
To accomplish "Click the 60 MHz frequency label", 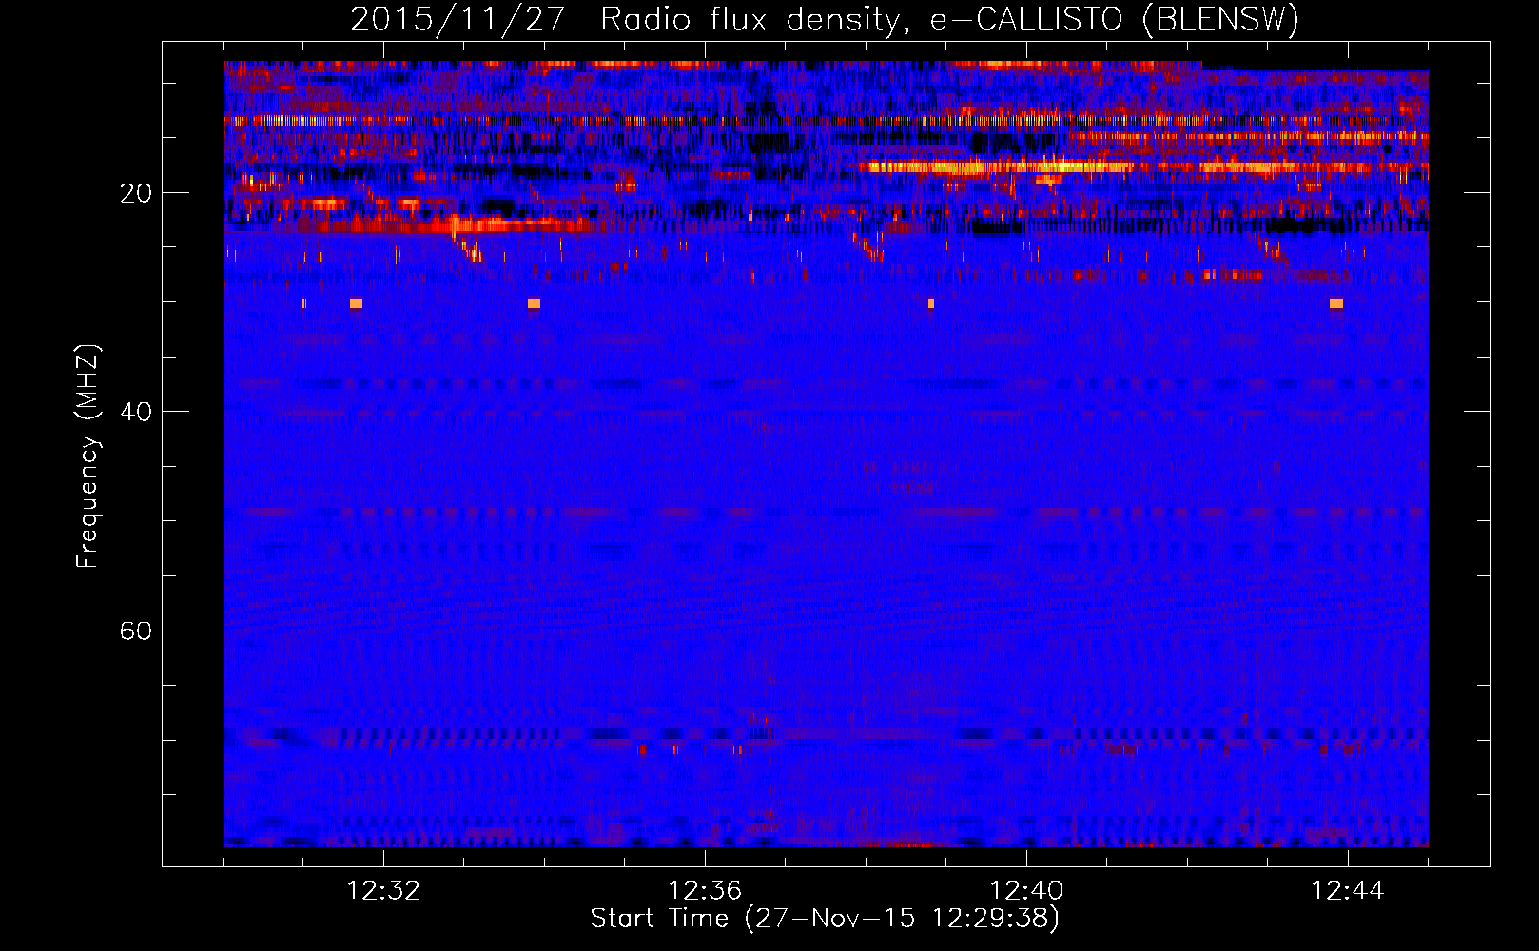I will click(x=135, y=631).
